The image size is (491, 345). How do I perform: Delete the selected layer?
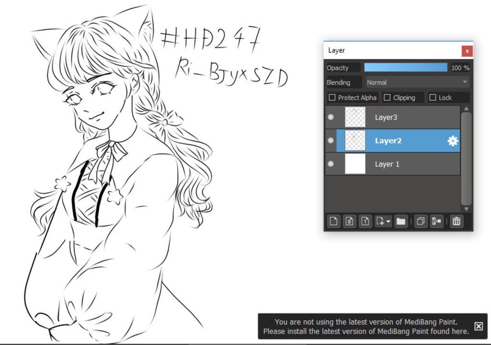coord(456,221)
